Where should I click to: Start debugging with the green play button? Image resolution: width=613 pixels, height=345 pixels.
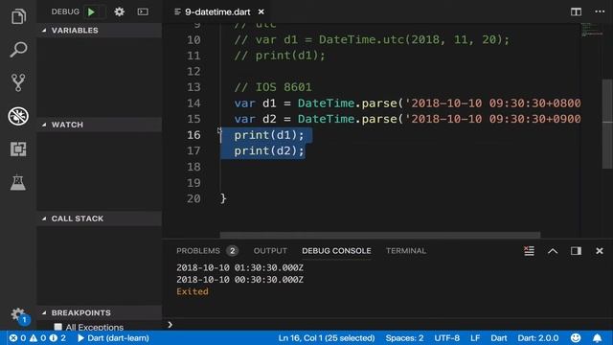92,11
